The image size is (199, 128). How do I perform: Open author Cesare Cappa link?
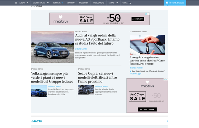click(136, 74)
